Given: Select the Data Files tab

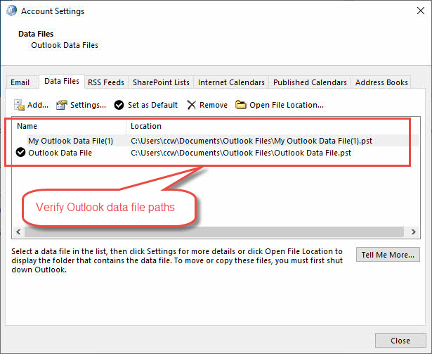Looking at the screenshot, I should point(62,81).
